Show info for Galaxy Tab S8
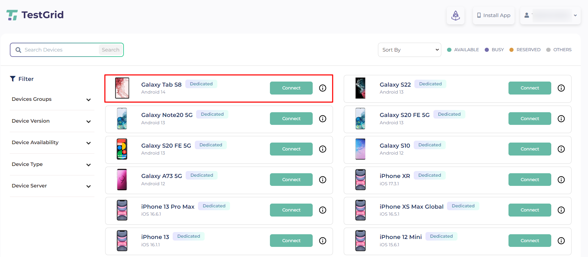This screenshot has width=588, height=257. (323, 88)
